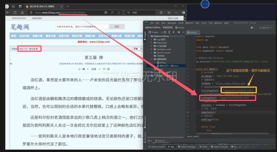This screenshot has width=277, height=152.
Task: Go back in the Edge browser
Action: [8, 12]
